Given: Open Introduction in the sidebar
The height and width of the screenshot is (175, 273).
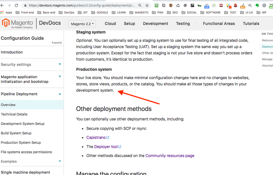Looking at the screenshot, I should 12,52.
